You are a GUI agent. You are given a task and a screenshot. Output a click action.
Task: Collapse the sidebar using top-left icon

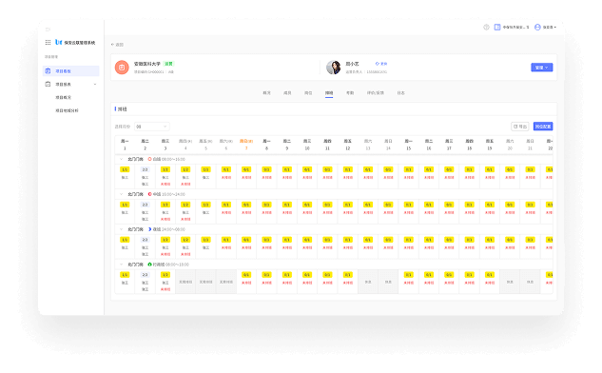pos(48,29)
